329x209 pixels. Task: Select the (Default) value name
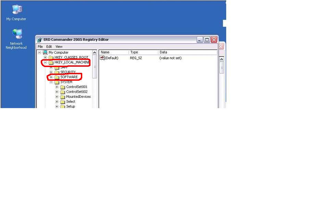(112, 58)
